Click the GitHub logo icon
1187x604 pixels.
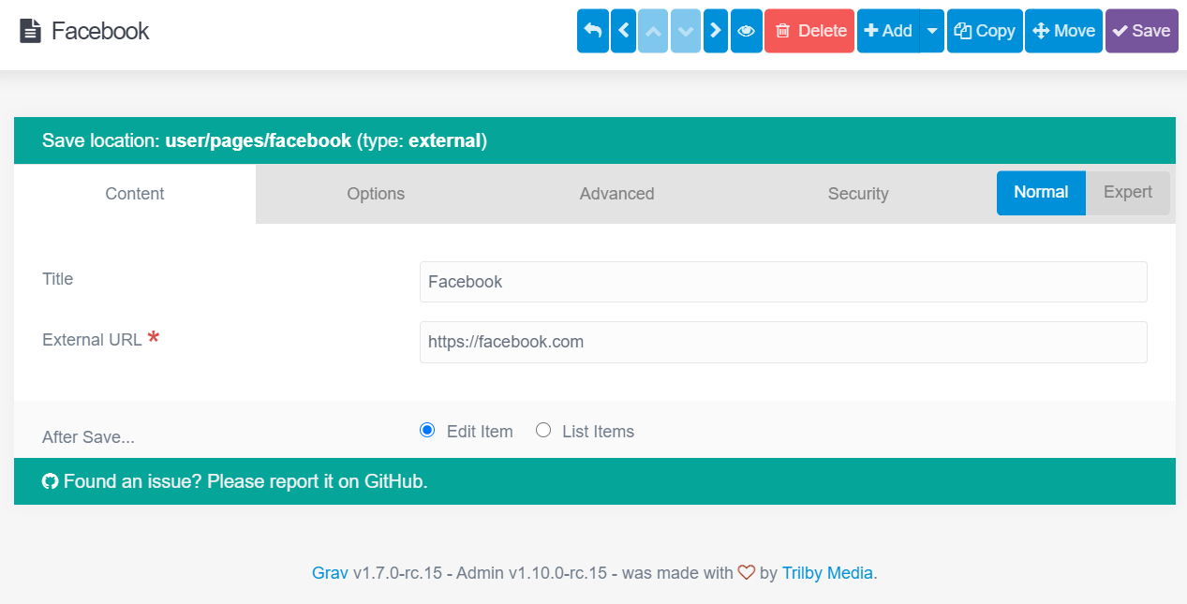tap(51, 481)
